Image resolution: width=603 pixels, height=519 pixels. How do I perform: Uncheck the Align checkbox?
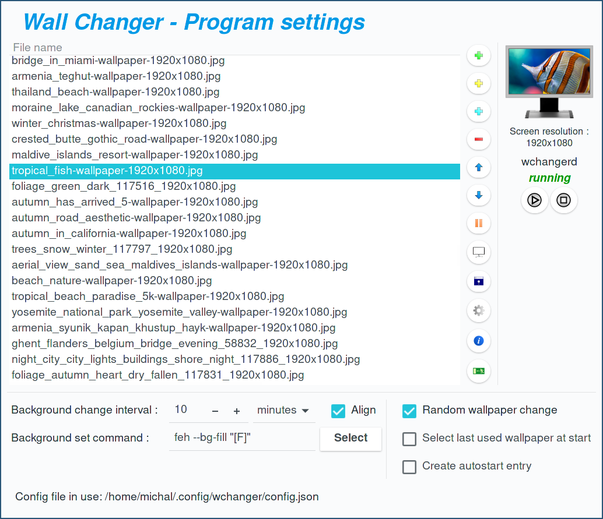(x=338, y=411)
